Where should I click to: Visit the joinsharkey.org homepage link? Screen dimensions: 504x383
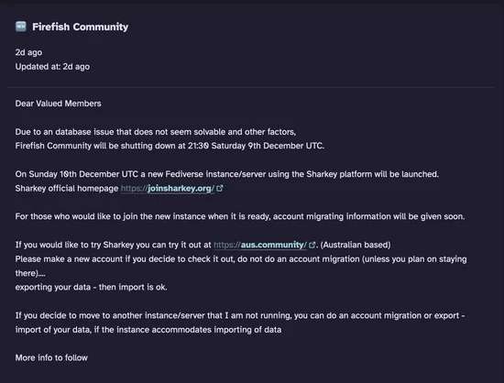pyautogui.click(x=168, y=188)
